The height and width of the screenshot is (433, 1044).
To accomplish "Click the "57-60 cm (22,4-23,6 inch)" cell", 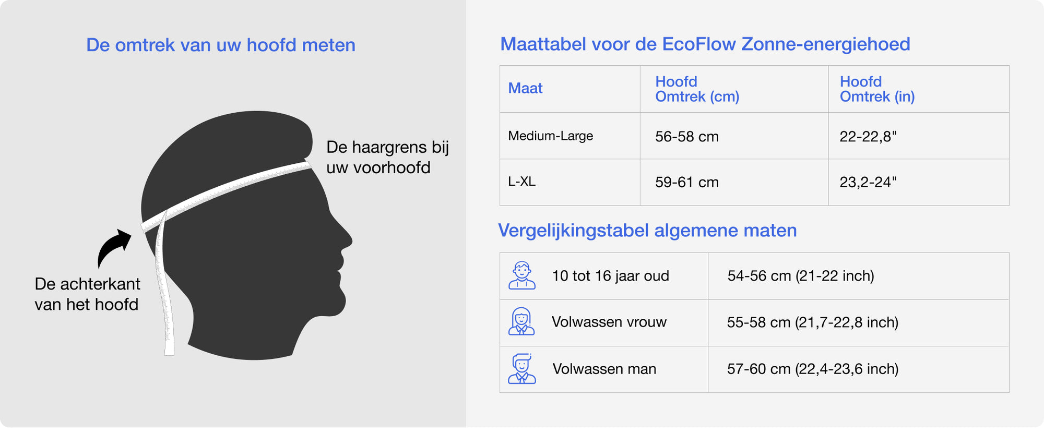I will point(812,369).
